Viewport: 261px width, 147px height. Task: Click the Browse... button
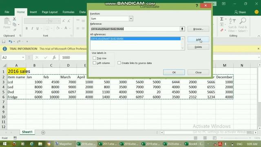(198, 29)
